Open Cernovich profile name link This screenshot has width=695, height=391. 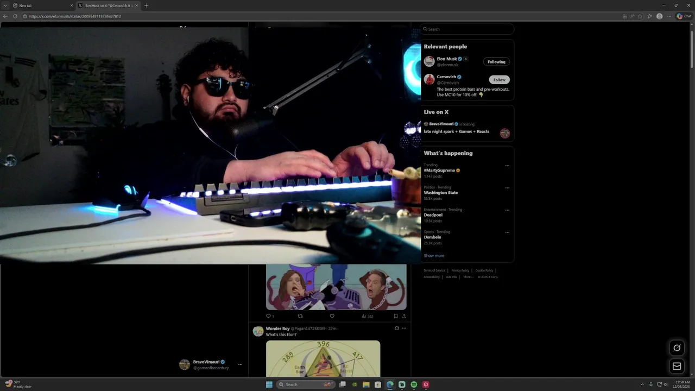446,77
